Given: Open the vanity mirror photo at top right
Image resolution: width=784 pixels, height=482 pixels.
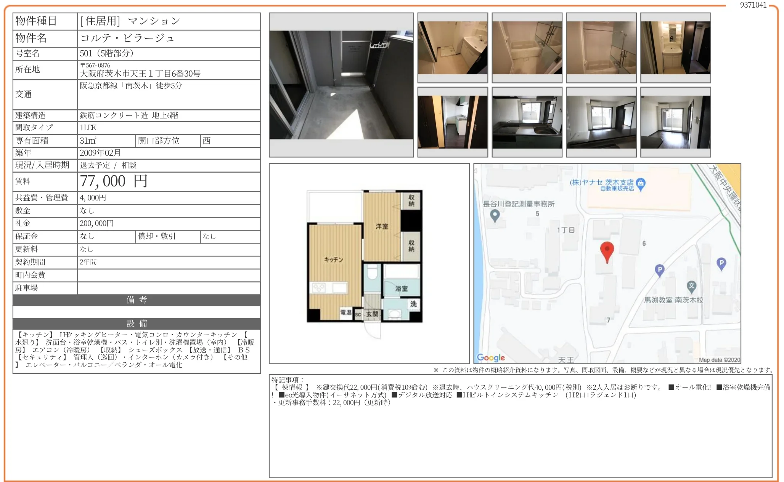Looking at the screenshot, I should coord(675,48).
